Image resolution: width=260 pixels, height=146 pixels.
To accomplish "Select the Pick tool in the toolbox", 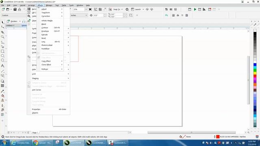I will coord(2,22).
